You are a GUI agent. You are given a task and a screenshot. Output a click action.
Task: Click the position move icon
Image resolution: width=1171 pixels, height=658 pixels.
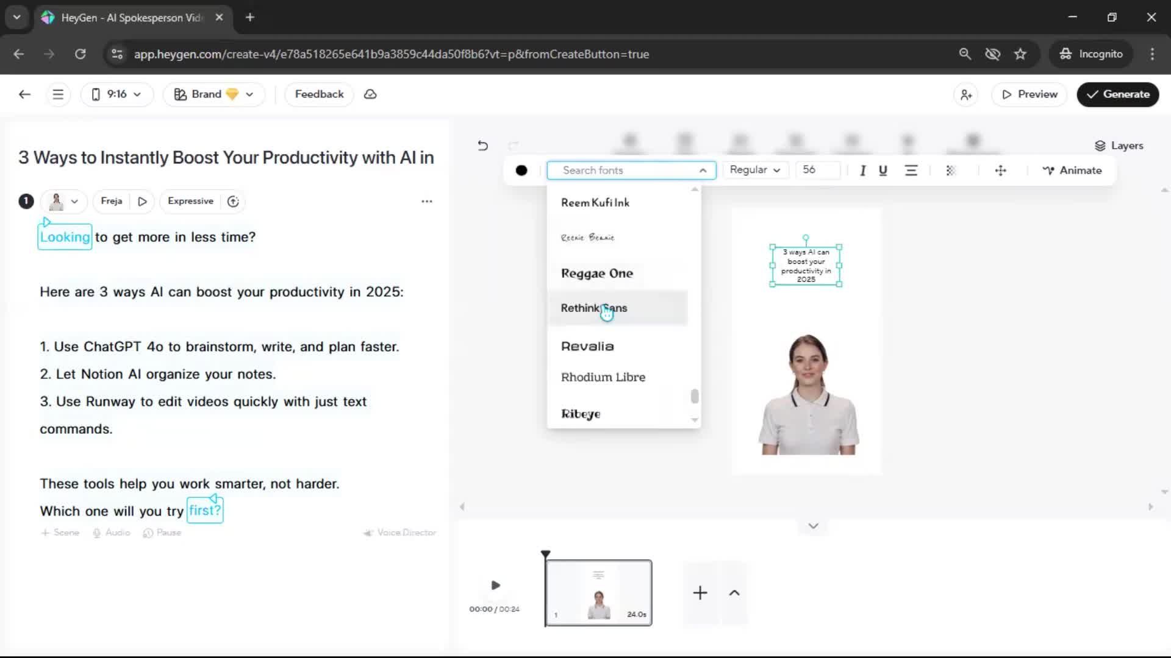click(1000, 171)
